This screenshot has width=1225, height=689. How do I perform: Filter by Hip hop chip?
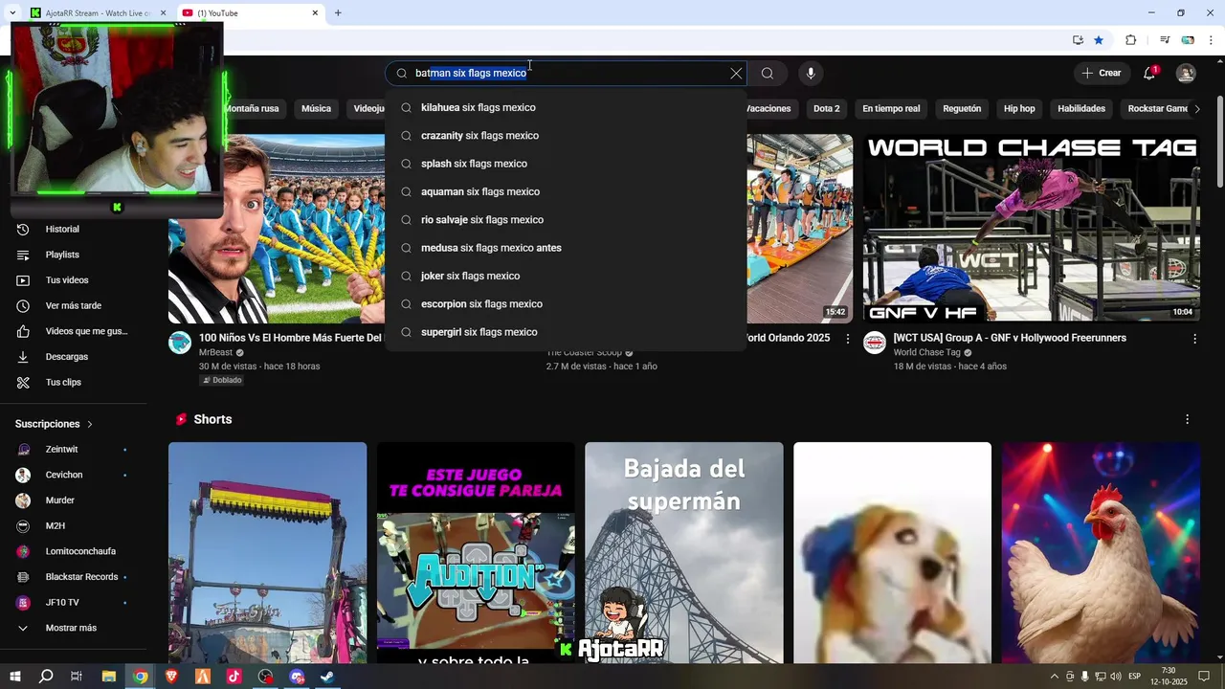tap(1019, 109)
